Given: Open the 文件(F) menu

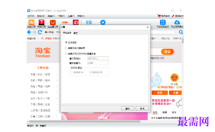Looking at the screenshot, I should (31, 16).
